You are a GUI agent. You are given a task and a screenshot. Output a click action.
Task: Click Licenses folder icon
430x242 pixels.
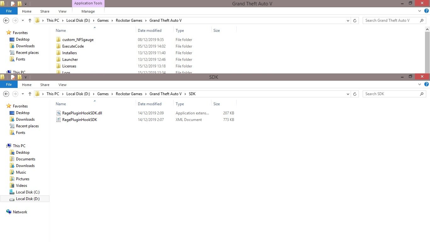(58, 66)
